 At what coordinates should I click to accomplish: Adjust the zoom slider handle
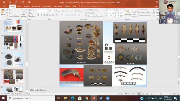point(160,94)
